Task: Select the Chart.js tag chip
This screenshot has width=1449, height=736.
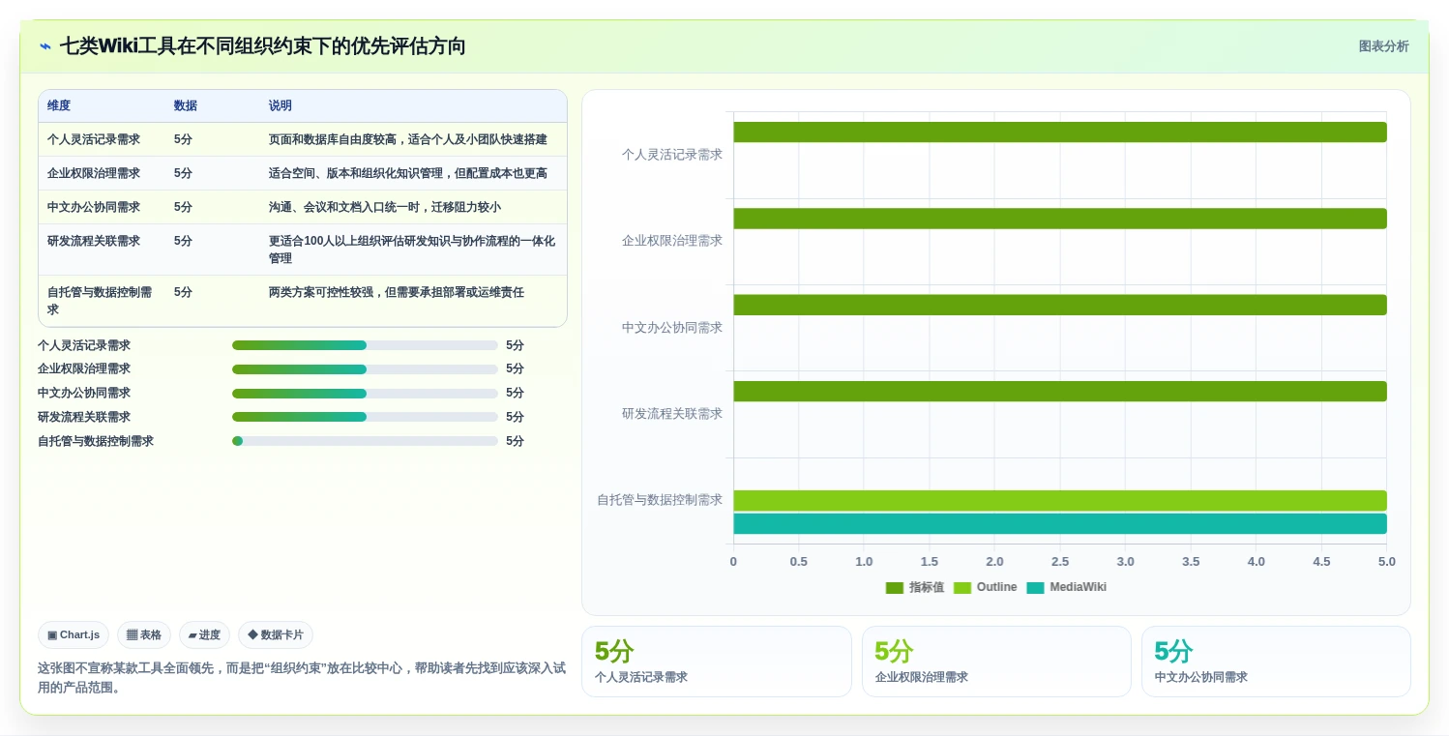Action: click(x=74, y=635)
